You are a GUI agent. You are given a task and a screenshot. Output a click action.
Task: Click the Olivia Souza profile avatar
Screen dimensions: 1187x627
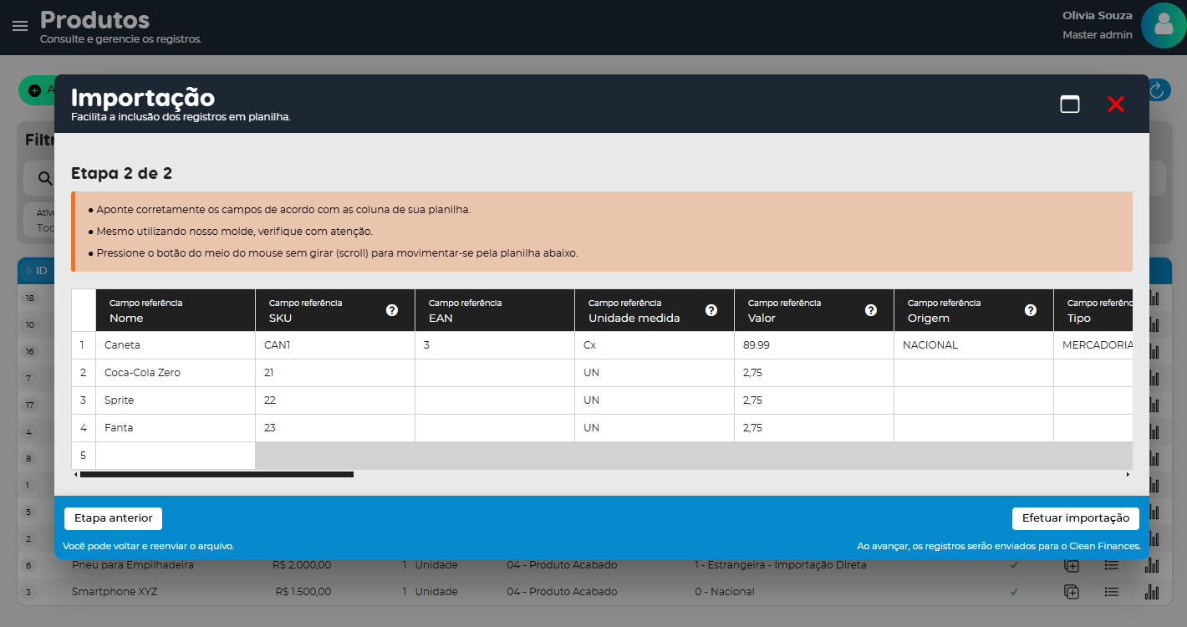coord(1163,26)
